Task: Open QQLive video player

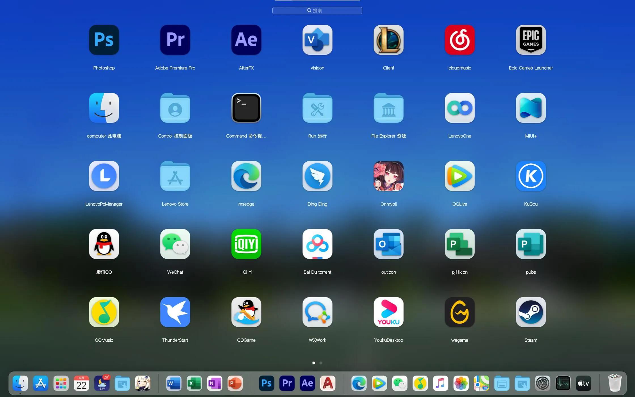Action: pos(459,176)
